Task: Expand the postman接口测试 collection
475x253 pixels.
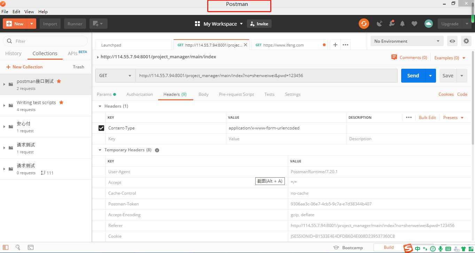Action: click(x=4, y=84)
